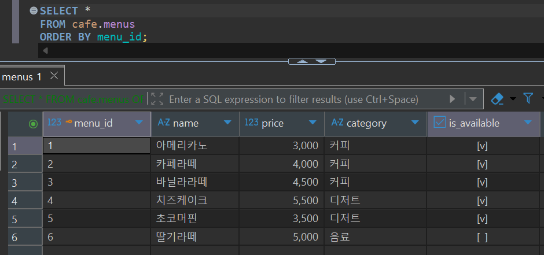Open the name column filter dropdown
The image size is (544, 255).
227,123
